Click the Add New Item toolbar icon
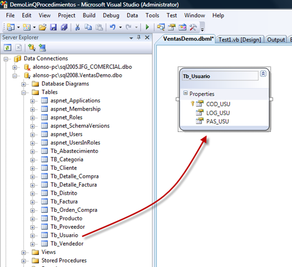 (27, 27)
